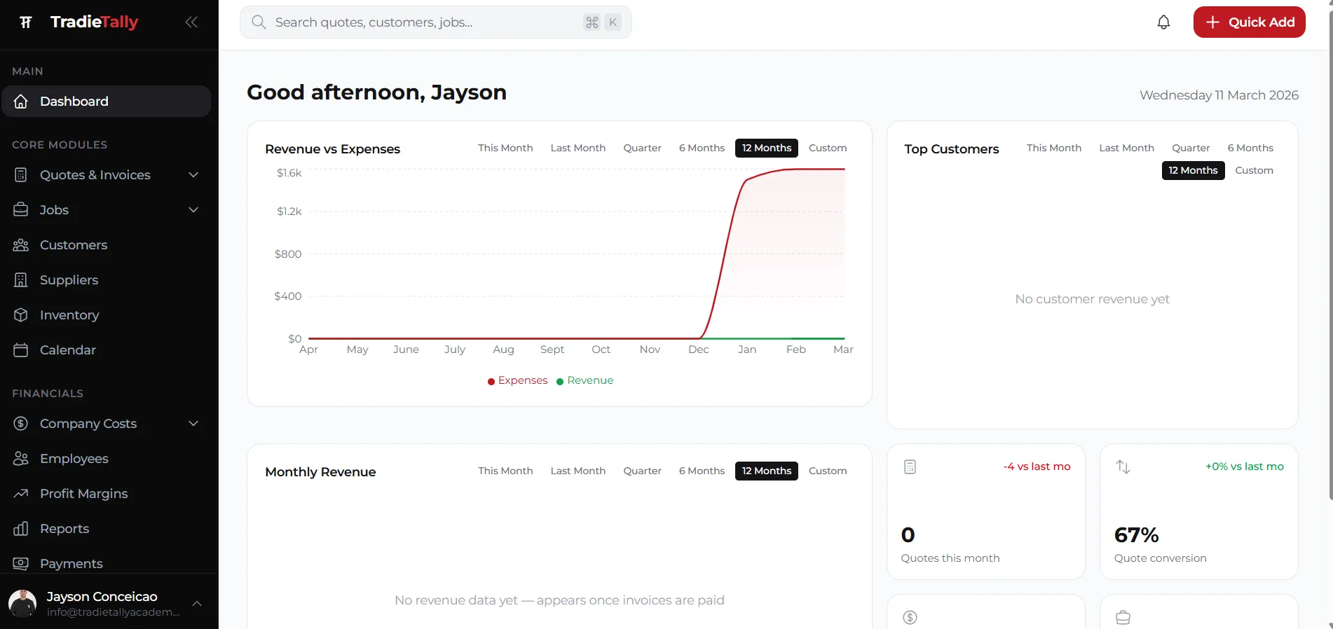Click the Customers people icon

(21, 245)
